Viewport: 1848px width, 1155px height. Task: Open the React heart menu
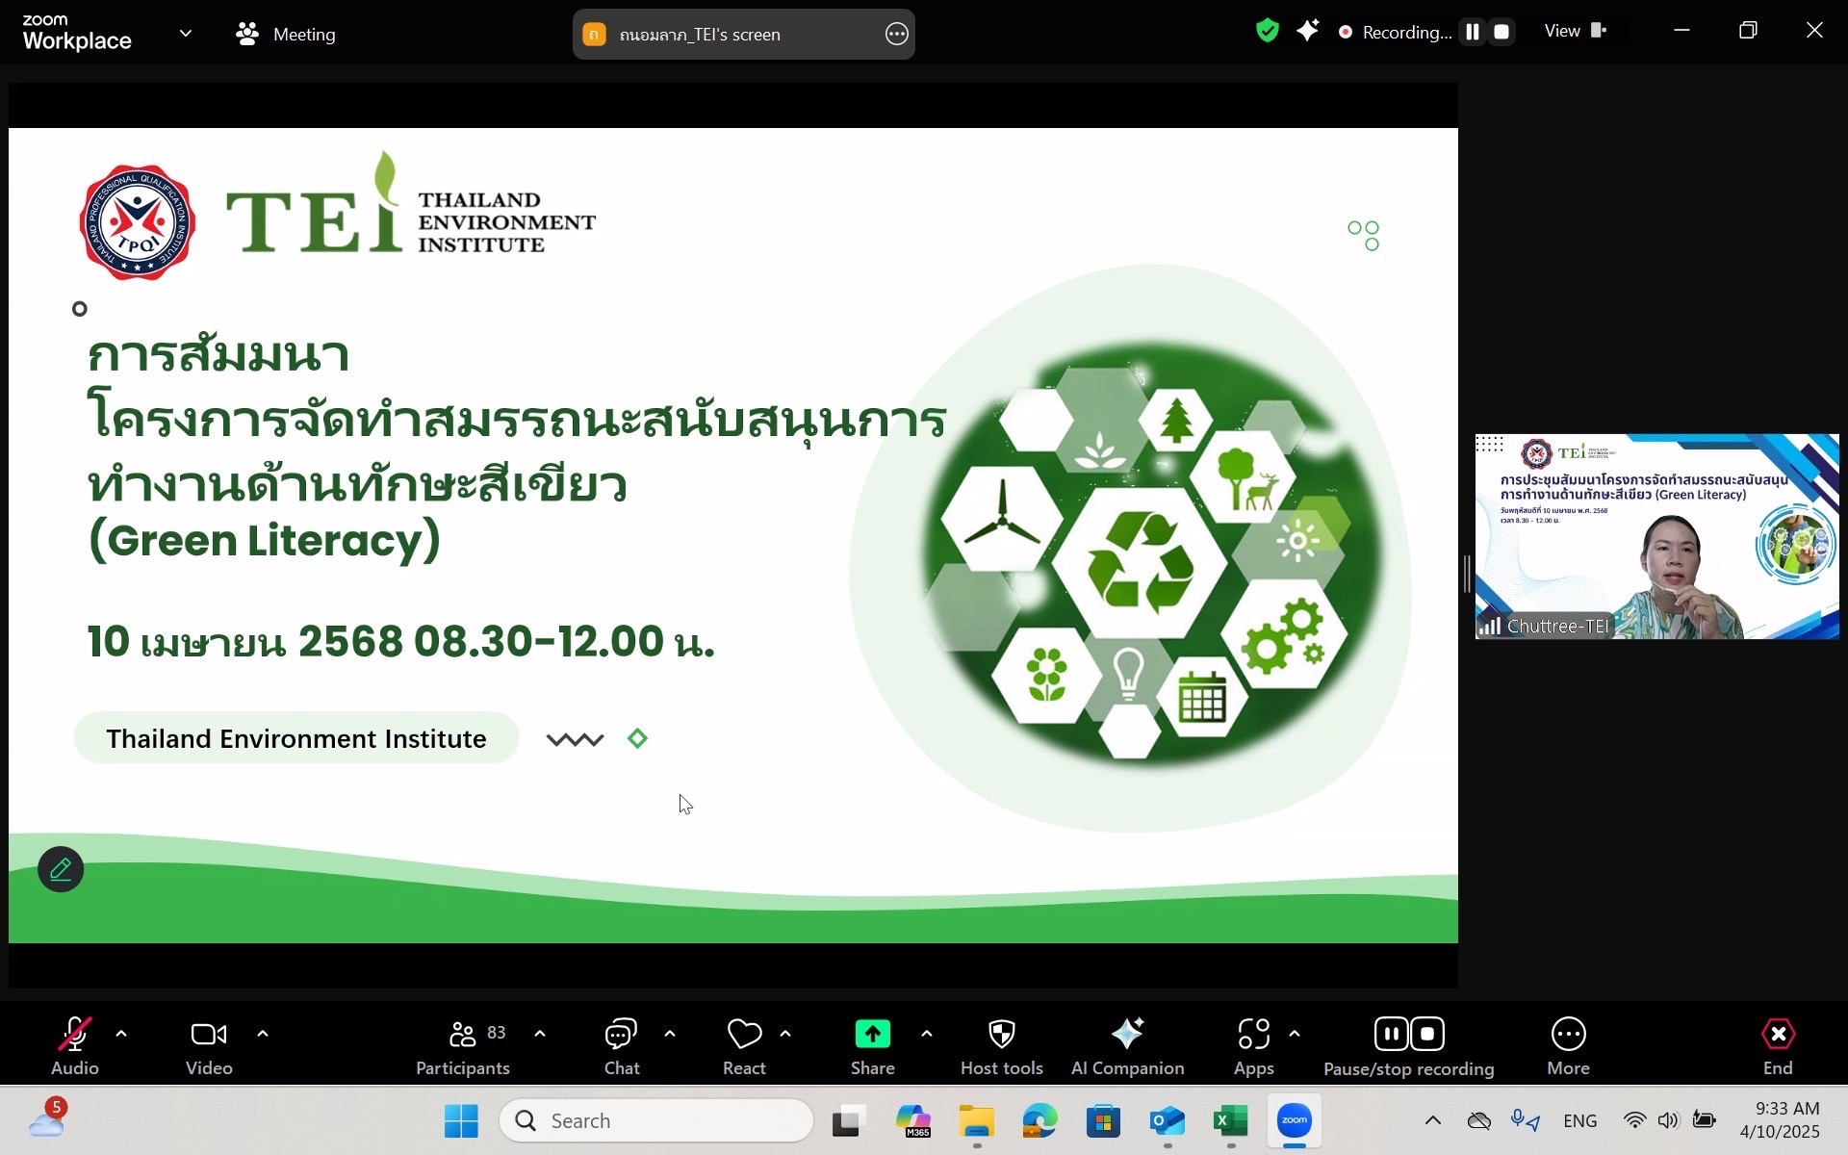[x=744, y=1046]
